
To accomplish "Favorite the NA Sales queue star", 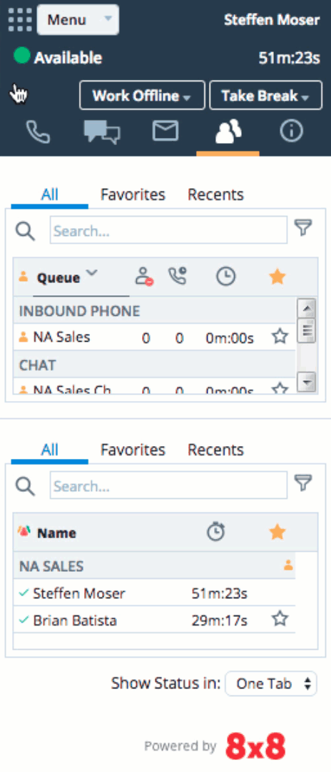I will tap(280, 337).
